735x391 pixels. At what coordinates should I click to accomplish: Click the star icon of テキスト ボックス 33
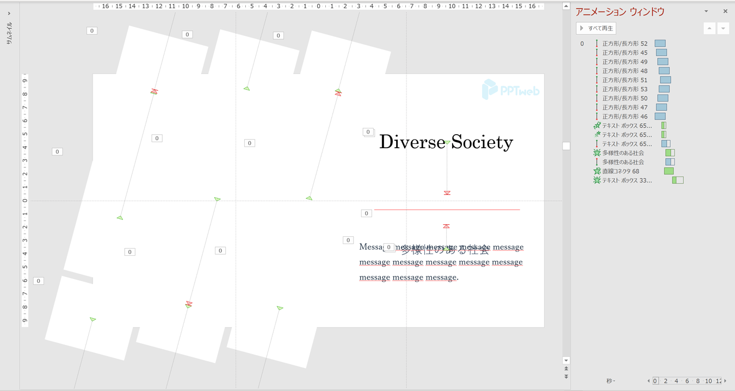tap(597, 180)
